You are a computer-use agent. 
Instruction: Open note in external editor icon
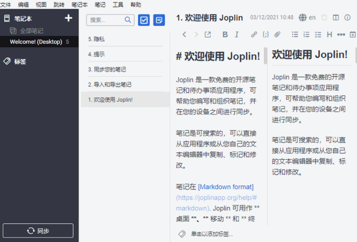(x=208, y=34)
